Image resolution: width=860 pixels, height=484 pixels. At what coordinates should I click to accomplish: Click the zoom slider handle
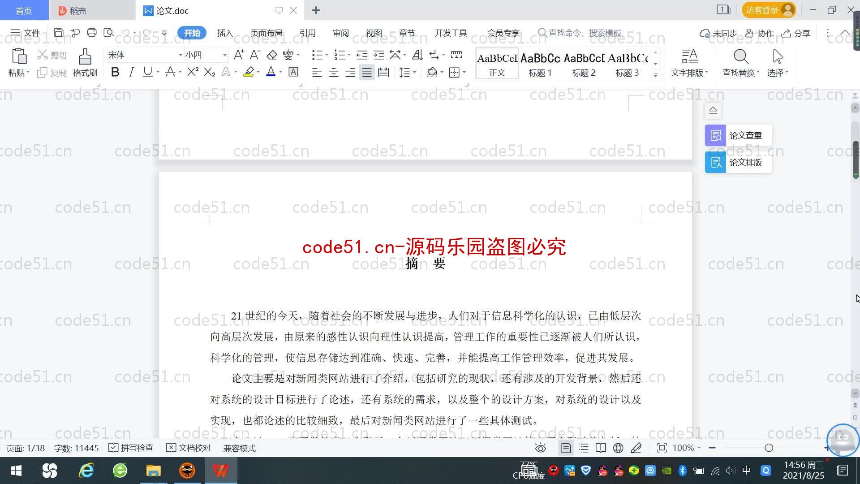(x=769, y=448)
